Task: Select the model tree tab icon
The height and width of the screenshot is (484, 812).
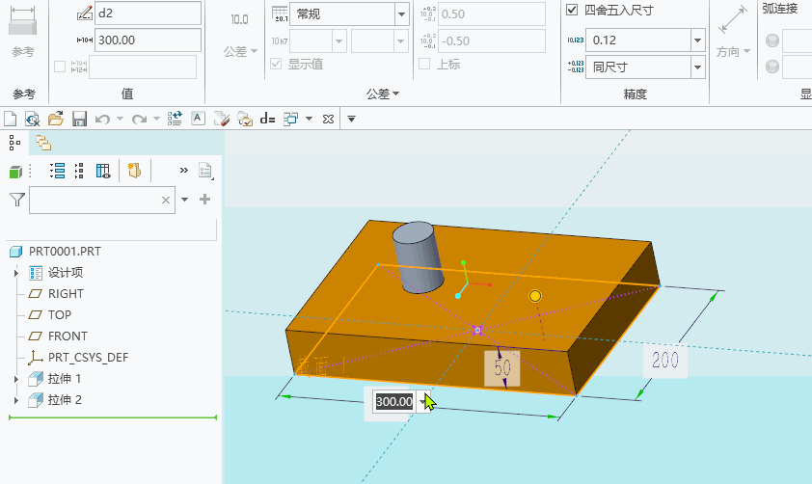Action: point(14,143)
